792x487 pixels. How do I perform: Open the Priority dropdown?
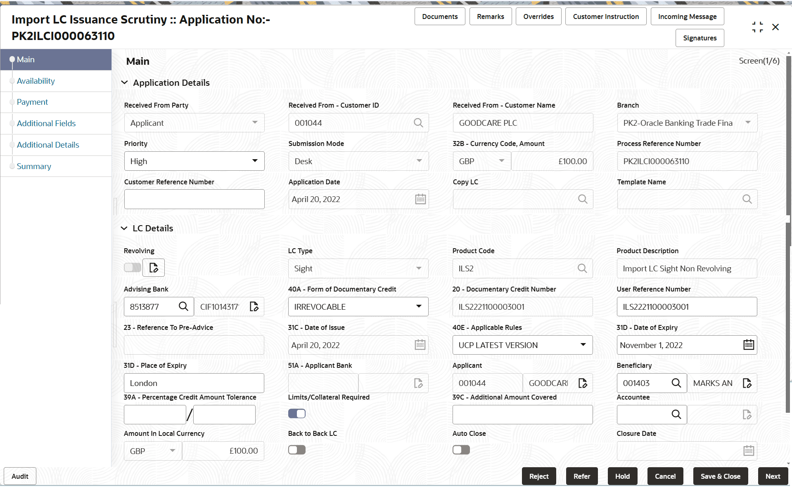pos(194,161)
